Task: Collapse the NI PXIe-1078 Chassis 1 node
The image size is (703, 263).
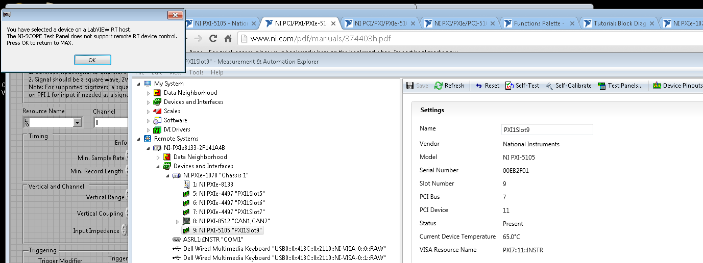Action: click(x=168, y=175)
